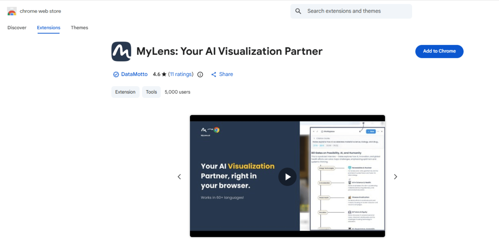
Task: Browse the Tools category
Action: [151, 92]
